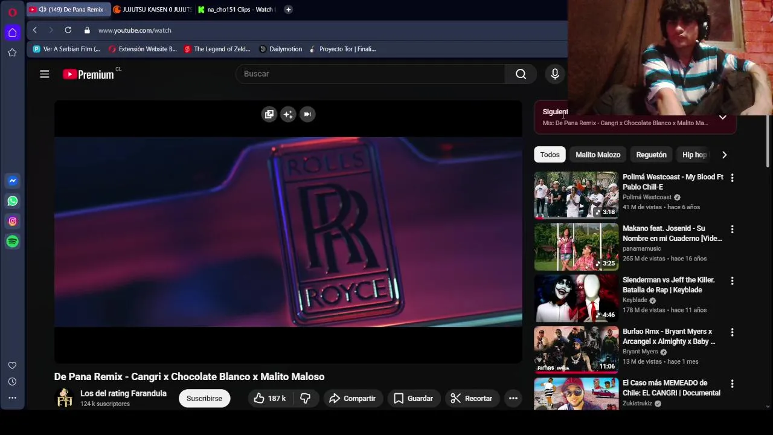Show more filter chips with right arrow
The image size is (773, 435).
pos(724,155)
